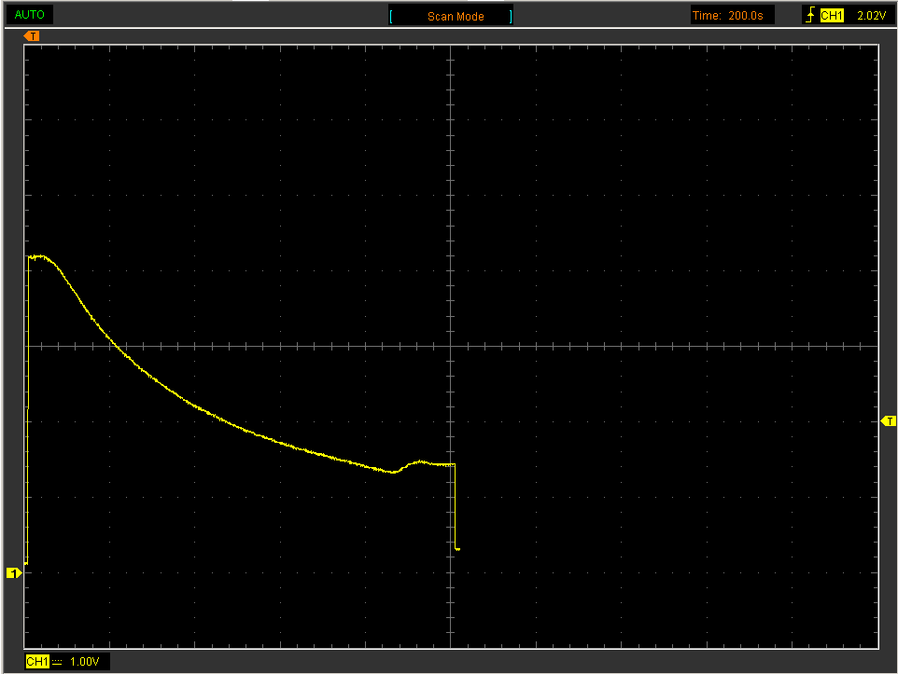Screen dimensions: 898x674
Task: Click the Scan Mode label
Action: (456, 17)
